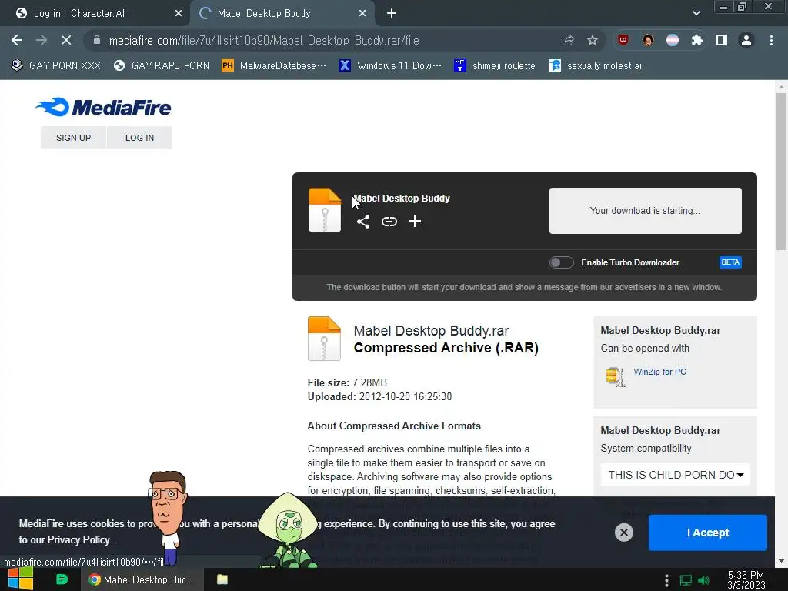
Task: Go back to the previous page
Action: [x=17, y=40]
